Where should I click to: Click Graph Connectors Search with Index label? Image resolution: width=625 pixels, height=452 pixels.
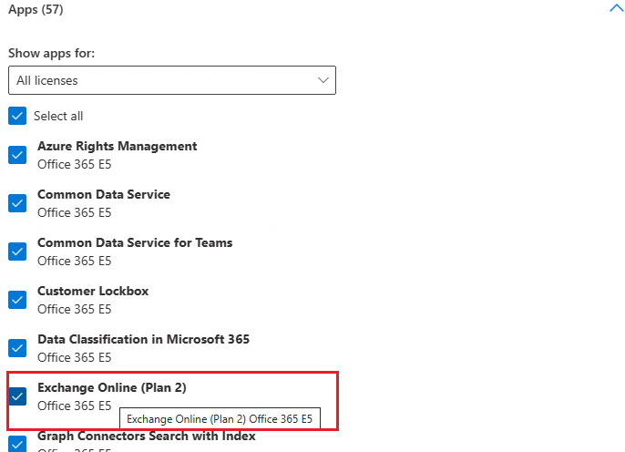click(147, 436)
